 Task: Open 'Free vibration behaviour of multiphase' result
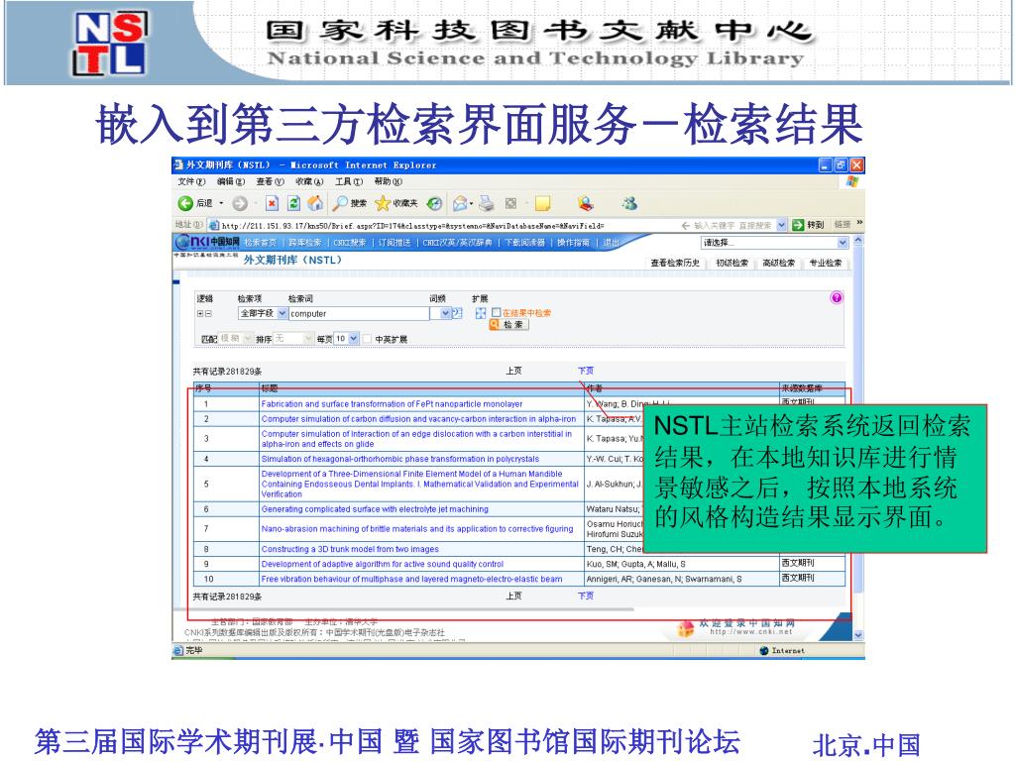click(411, 579)
